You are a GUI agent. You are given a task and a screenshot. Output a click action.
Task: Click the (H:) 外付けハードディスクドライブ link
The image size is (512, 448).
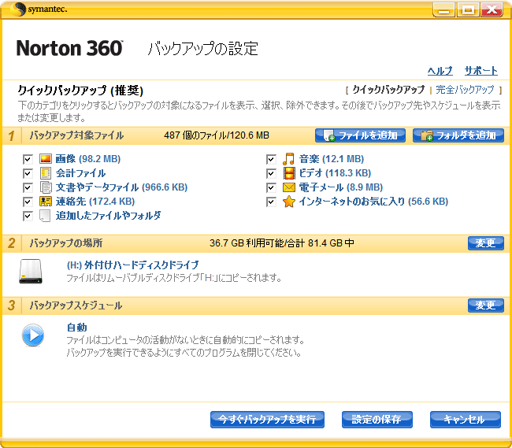pos(132,265)
